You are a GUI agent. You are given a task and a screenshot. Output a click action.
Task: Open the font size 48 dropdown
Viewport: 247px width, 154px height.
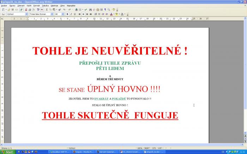point(63,14)
